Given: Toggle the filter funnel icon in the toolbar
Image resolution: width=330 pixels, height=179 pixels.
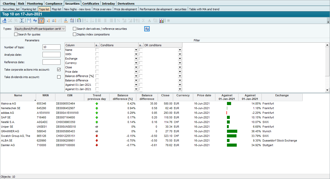Looking at the screenshot, I should (41, 21).
